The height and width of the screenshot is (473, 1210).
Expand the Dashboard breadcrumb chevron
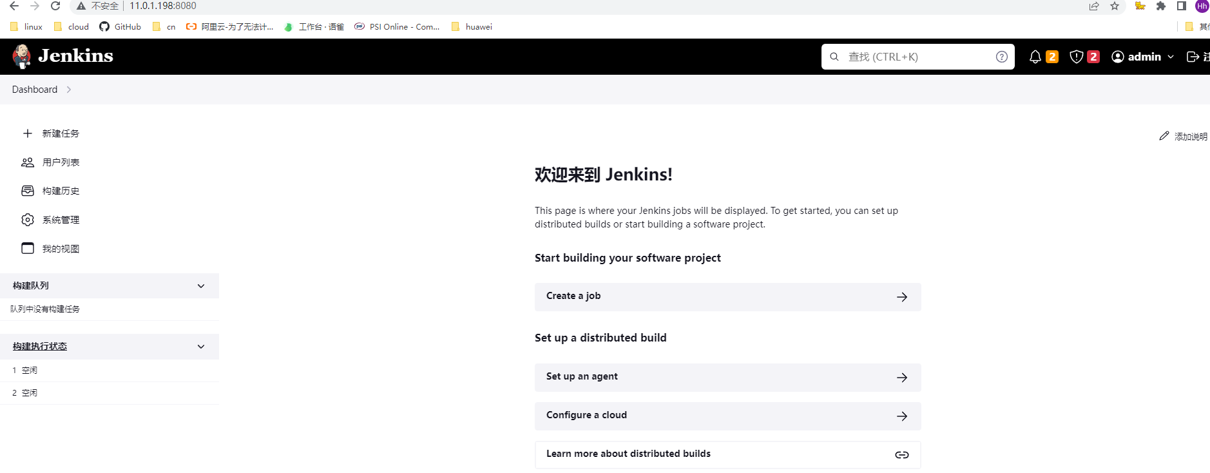[x=69, y=90]
